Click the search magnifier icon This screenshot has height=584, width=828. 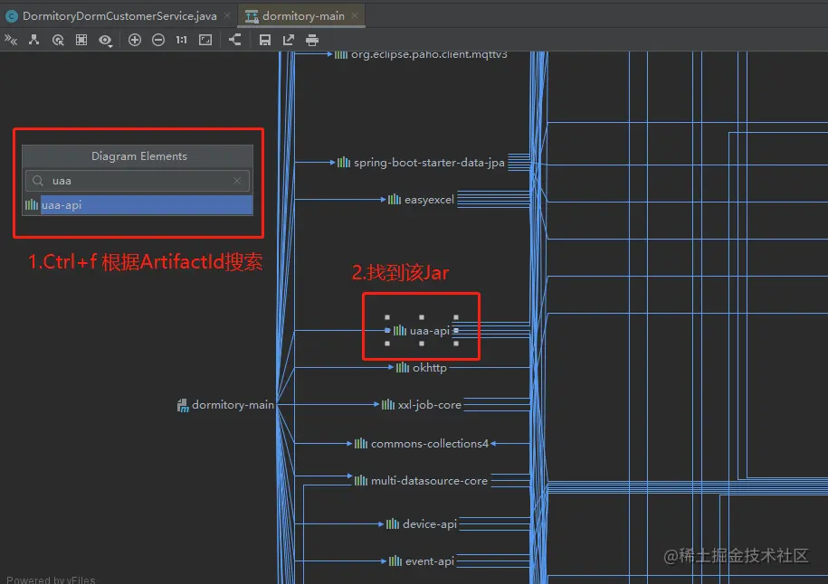[37, 181]
